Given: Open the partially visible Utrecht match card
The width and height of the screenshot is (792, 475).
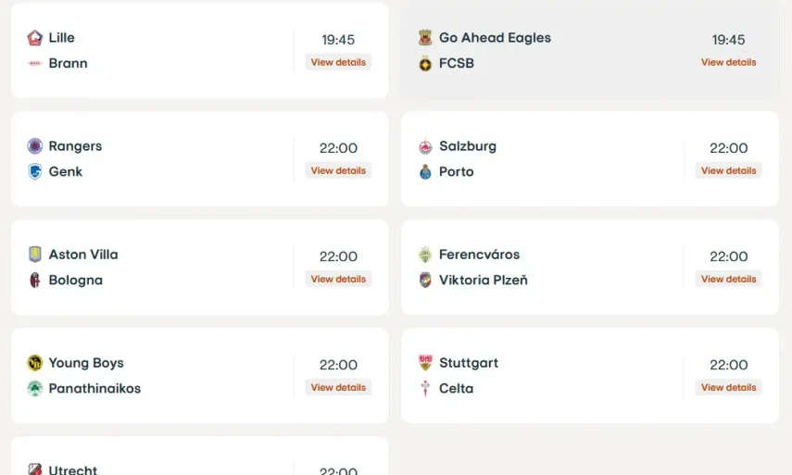Looking at the screenshot, I should (199, 458).
